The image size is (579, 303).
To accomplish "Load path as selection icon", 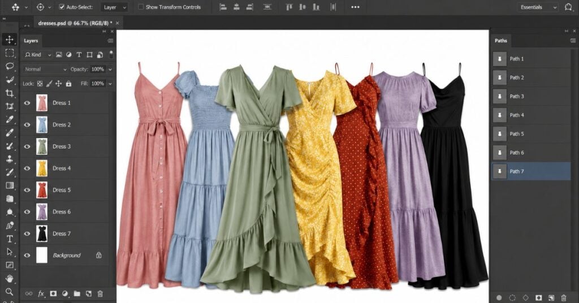I will (x=512, y=298).
